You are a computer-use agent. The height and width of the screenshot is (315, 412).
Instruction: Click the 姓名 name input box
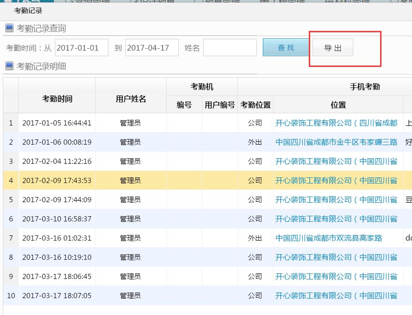tap(229, 48)
